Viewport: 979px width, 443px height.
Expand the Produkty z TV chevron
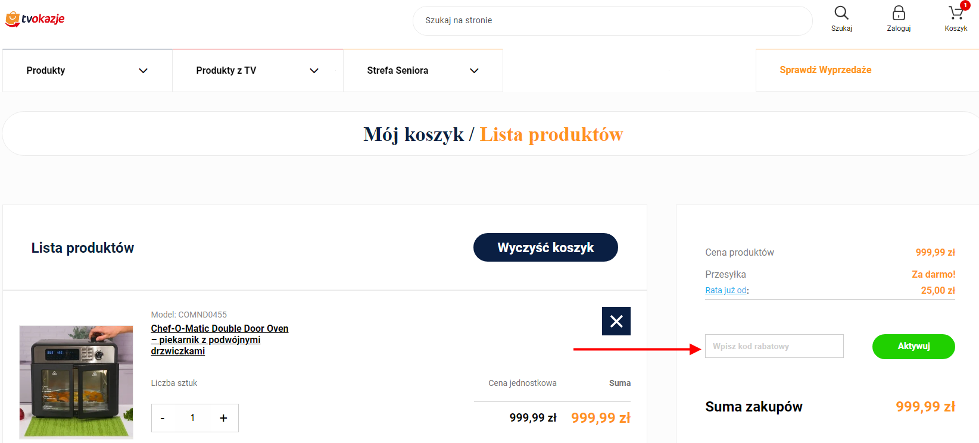pyautogui.click(x=314, y=71)
